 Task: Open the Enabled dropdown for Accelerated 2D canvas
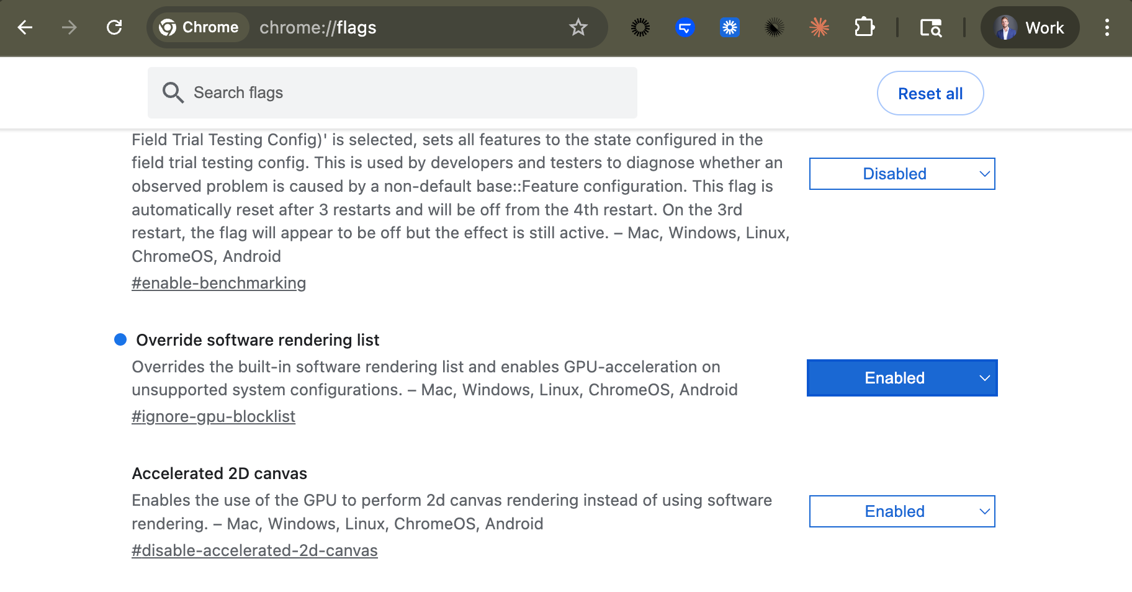[902, 511]
